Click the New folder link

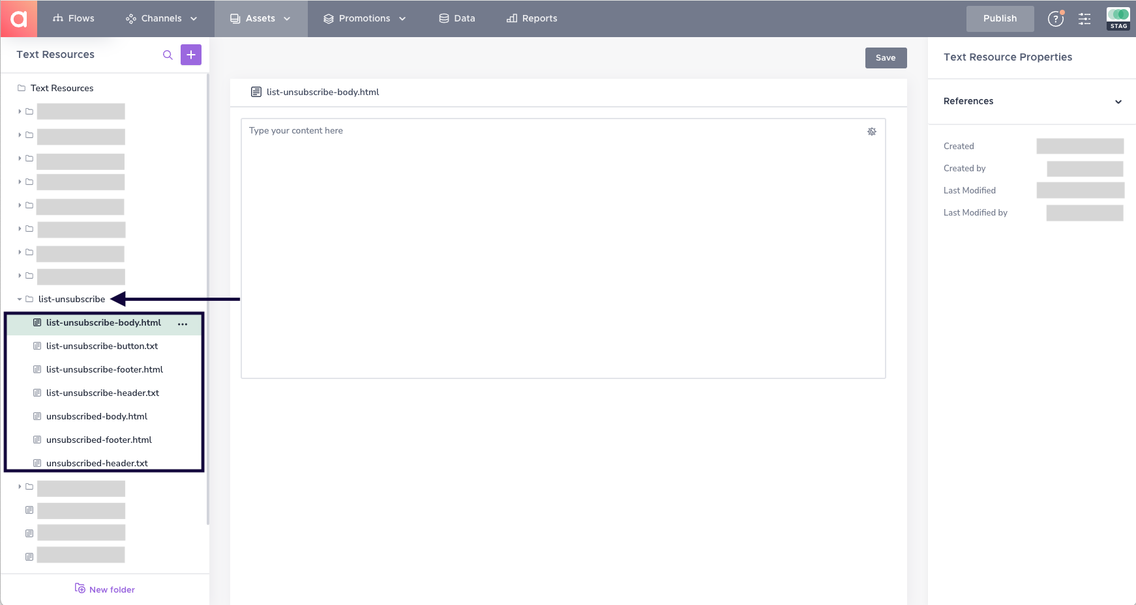(105, 589)
